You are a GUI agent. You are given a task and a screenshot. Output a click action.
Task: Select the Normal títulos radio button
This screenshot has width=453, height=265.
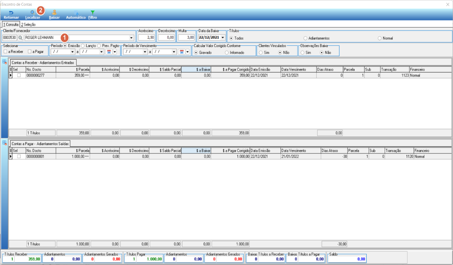[380, 38]
